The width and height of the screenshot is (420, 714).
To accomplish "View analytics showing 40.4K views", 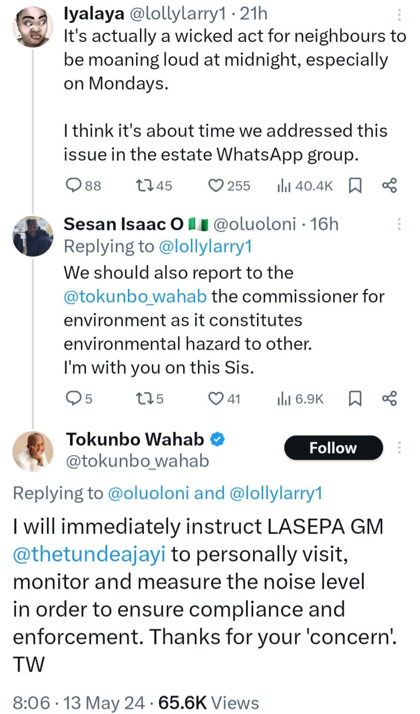I will pyautogui.click(x=283, y=186).
